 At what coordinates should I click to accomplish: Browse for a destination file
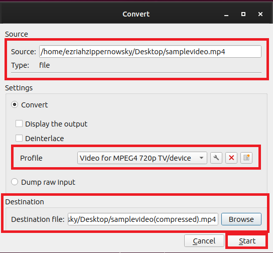pos(241,219)
